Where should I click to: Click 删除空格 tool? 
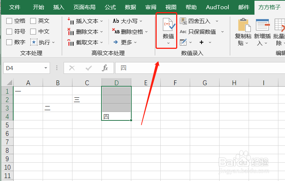click(x=128, y=32)
